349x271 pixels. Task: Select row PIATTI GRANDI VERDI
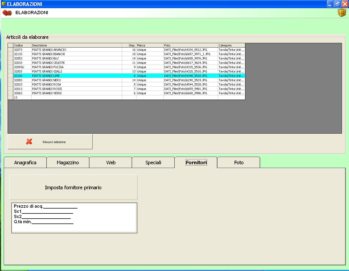(127, 93)
